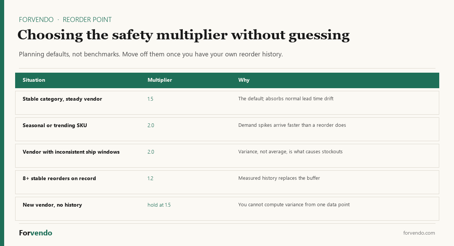Click 'Measured history replaces the buffer'
This screenshot has height=246, width=454.
(279, 178)
